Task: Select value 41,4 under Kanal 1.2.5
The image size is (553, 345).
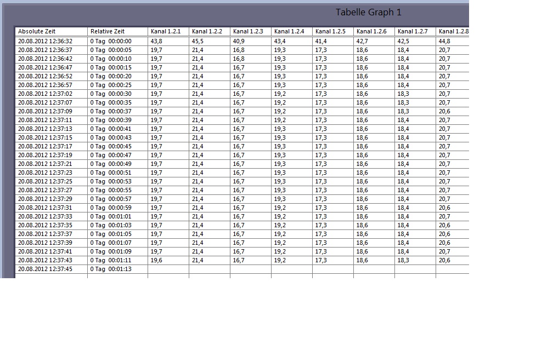Action: point(333,41)
